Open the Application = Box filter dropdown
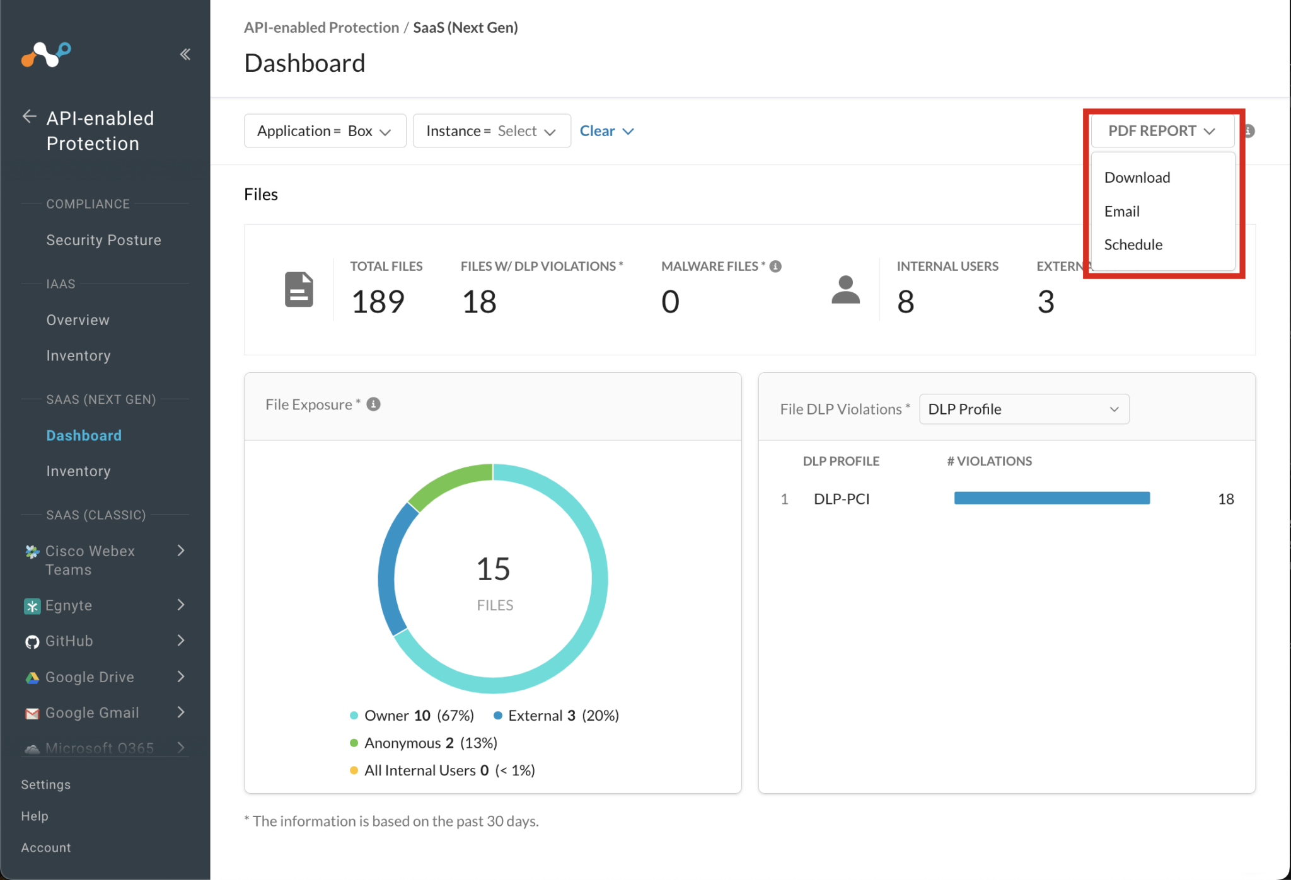The image size is (1291, 880). 325,130
